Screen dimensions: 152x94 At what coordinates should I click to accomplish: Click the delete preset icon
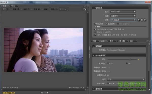coord(145,20)
